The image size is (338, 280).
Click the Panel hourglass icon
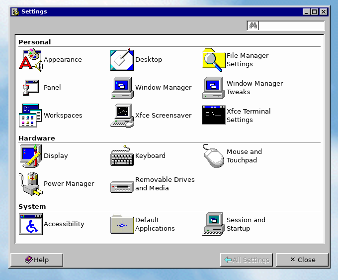[x=31, y=88]
